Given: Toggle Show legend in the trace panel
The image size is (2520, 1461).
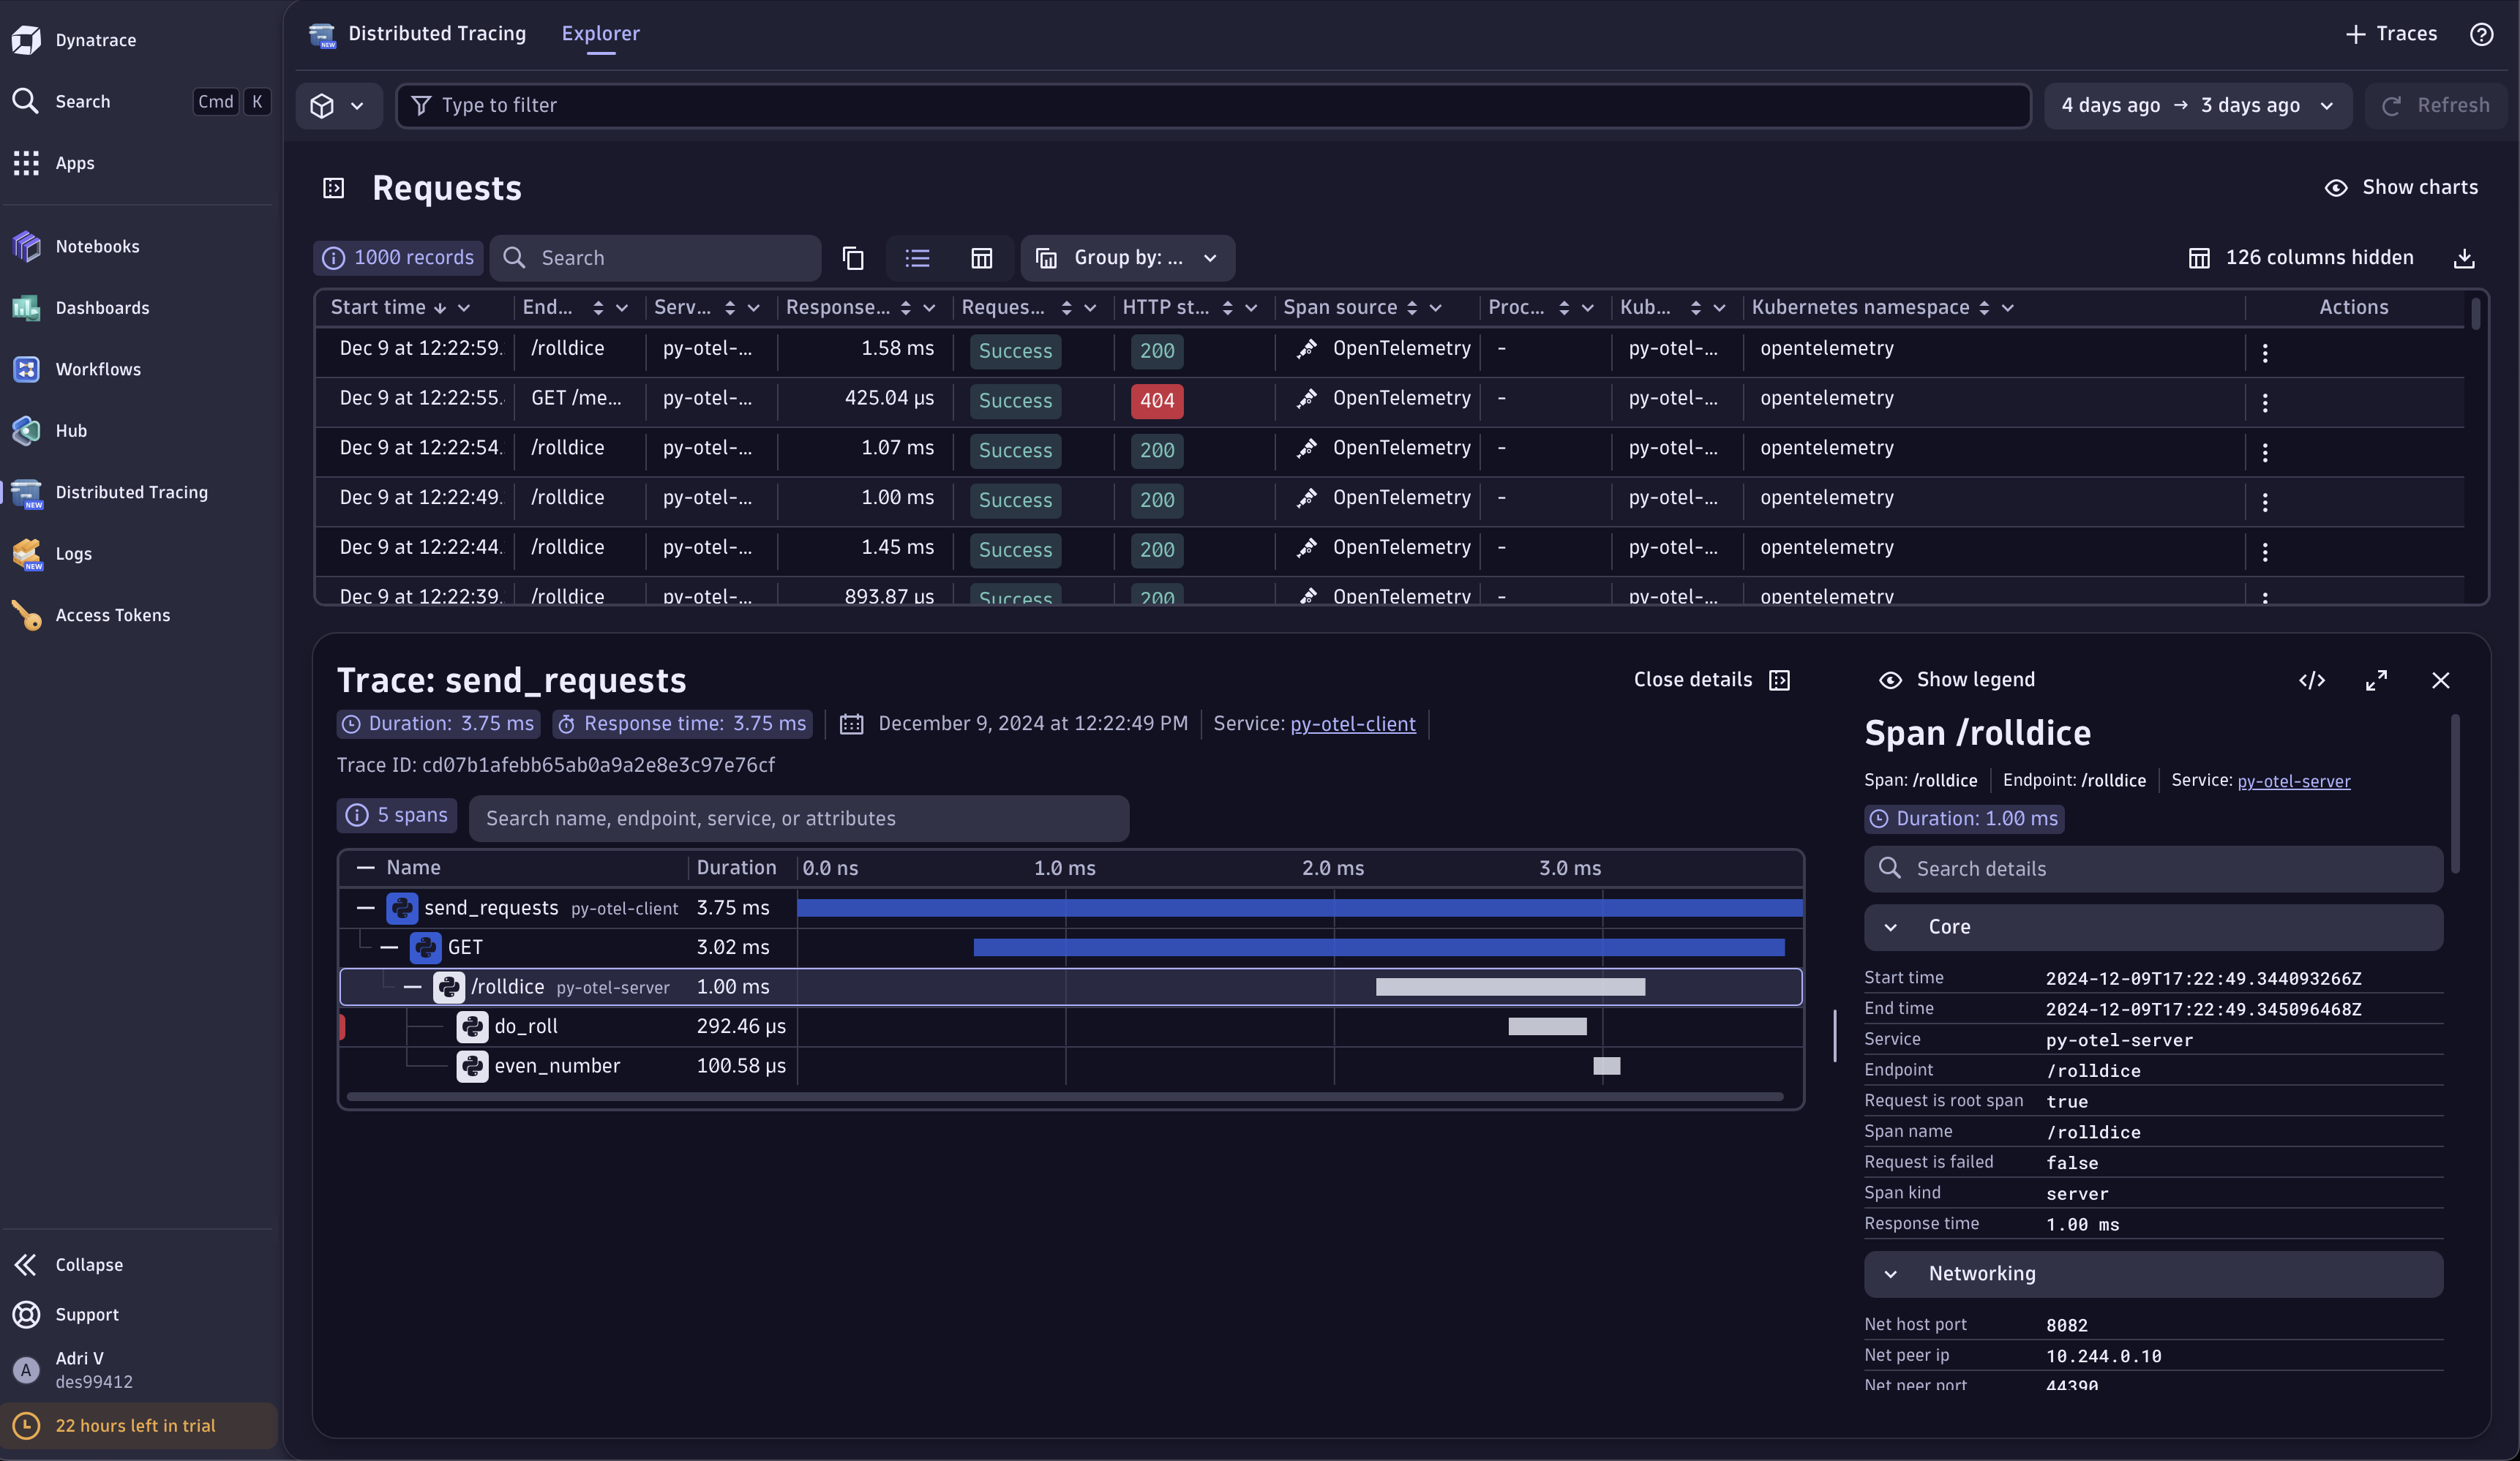Looking at the screenshot, I should [1957, 679].
